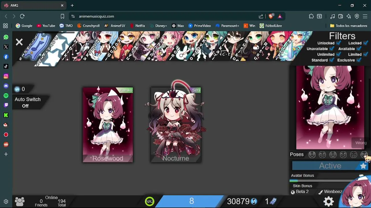The image size is (371, 208).
Task: Click the green AMQ badge icon
Action: 150,201
